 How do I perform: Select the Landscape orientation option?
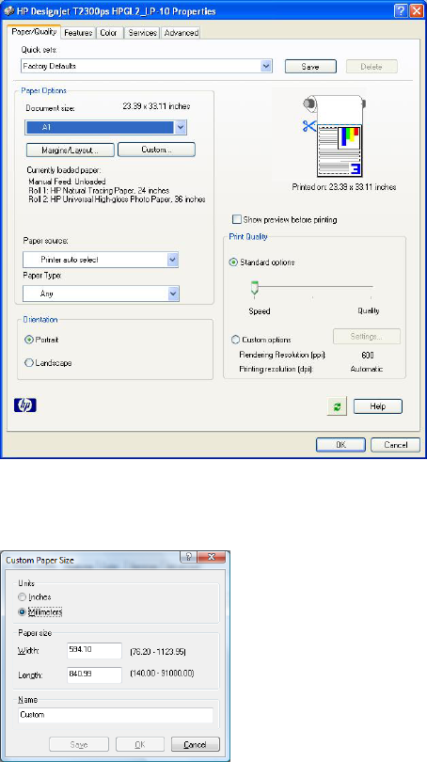(28, 362)
